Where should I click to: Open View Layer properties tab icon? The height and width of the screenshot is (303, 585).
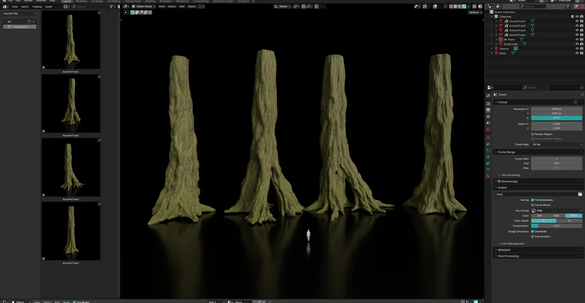point(488,116)
